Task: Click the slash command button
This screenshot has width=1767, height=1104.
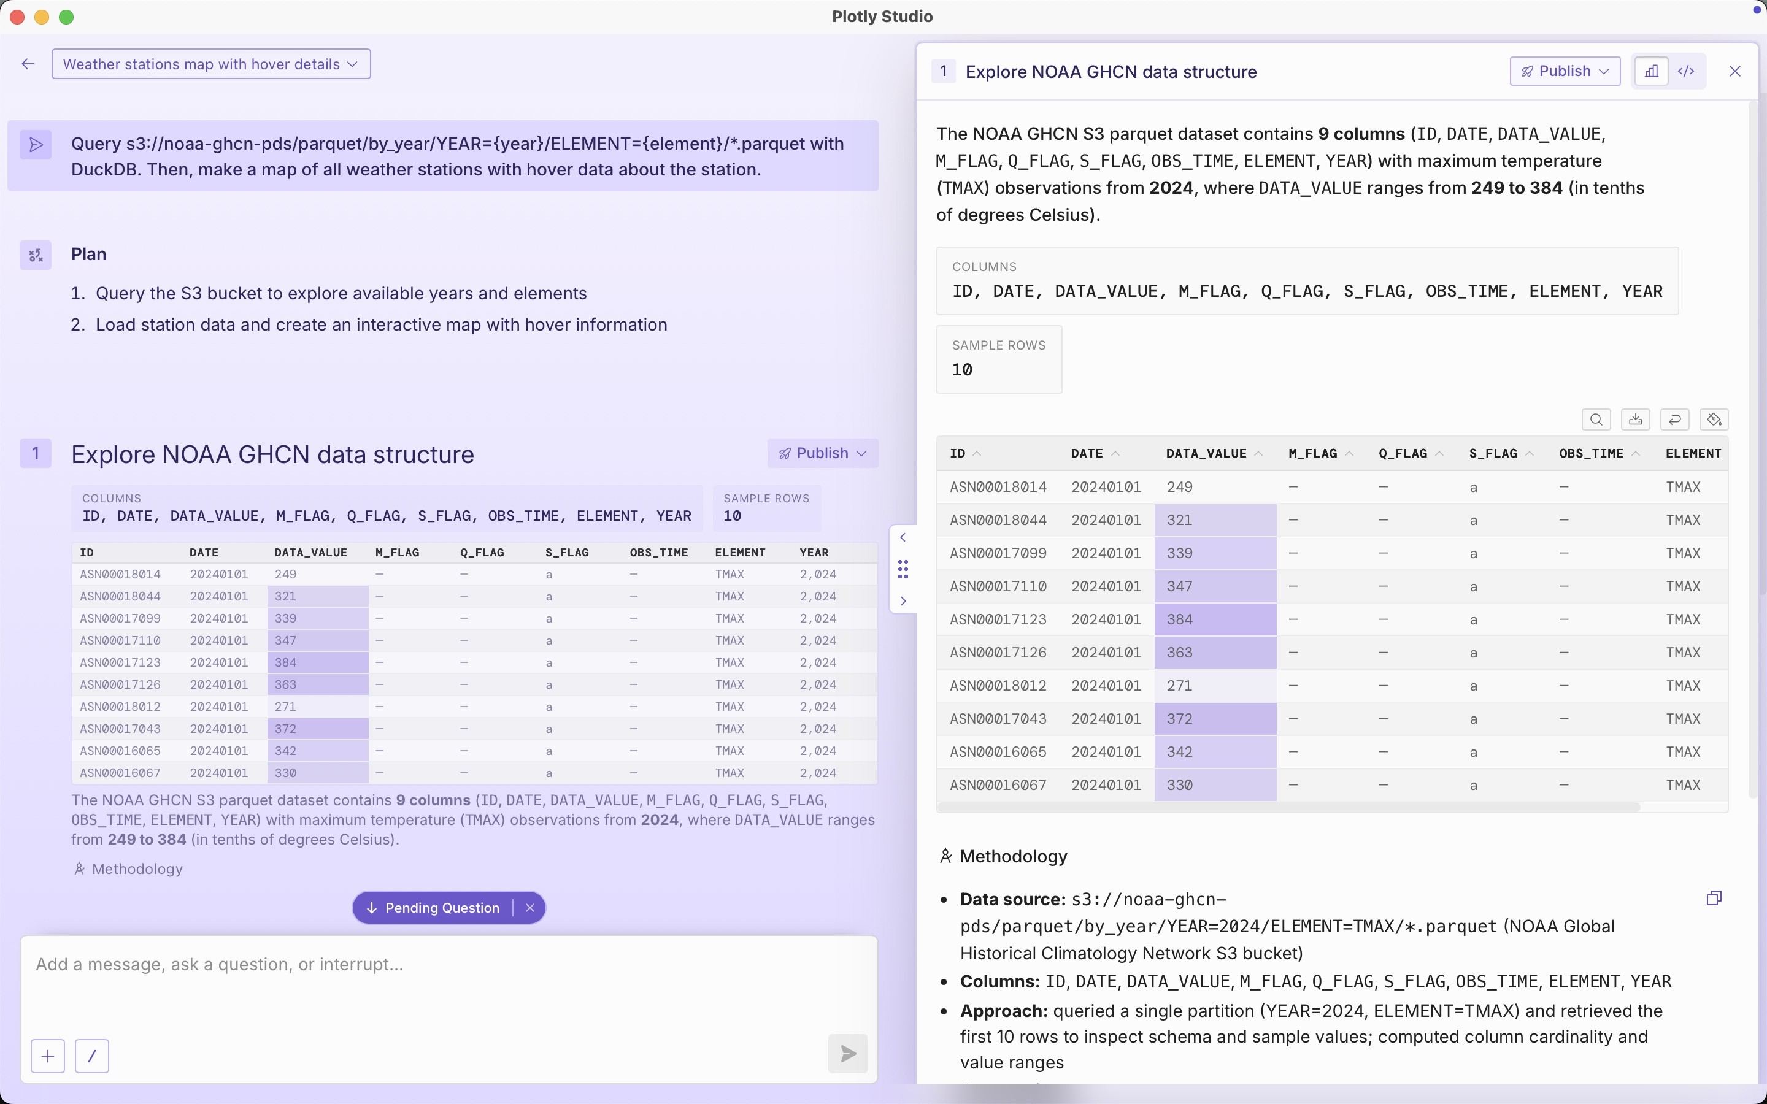Action: [92, 1056]
